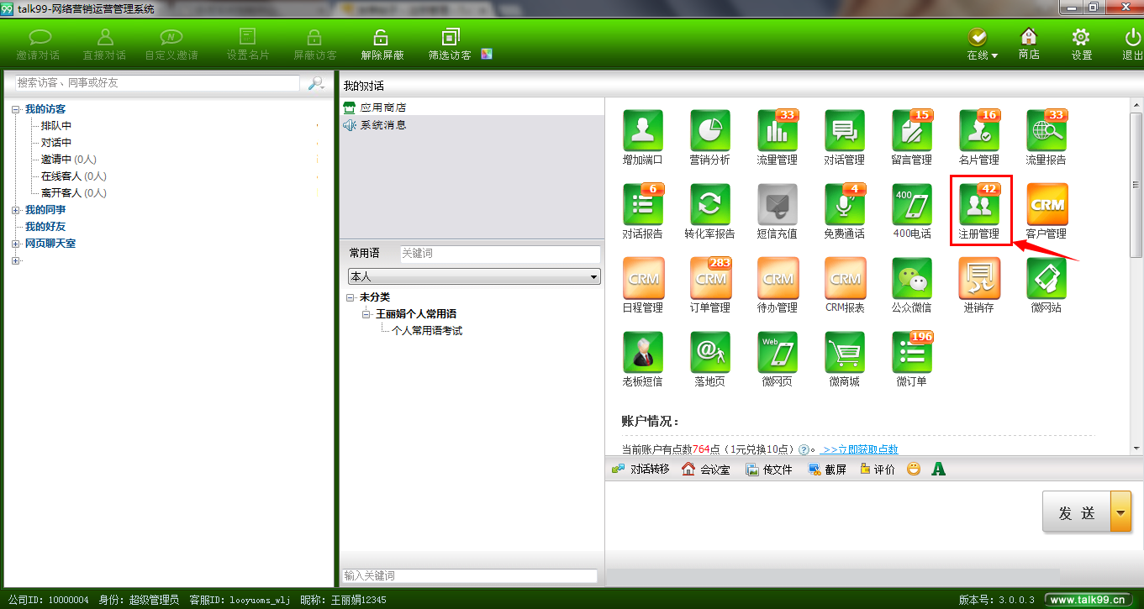Viewport: 1144px width, 609px height.
Task: Select 在线客人 (0人) tree item
Action: [x=74, y=176]
